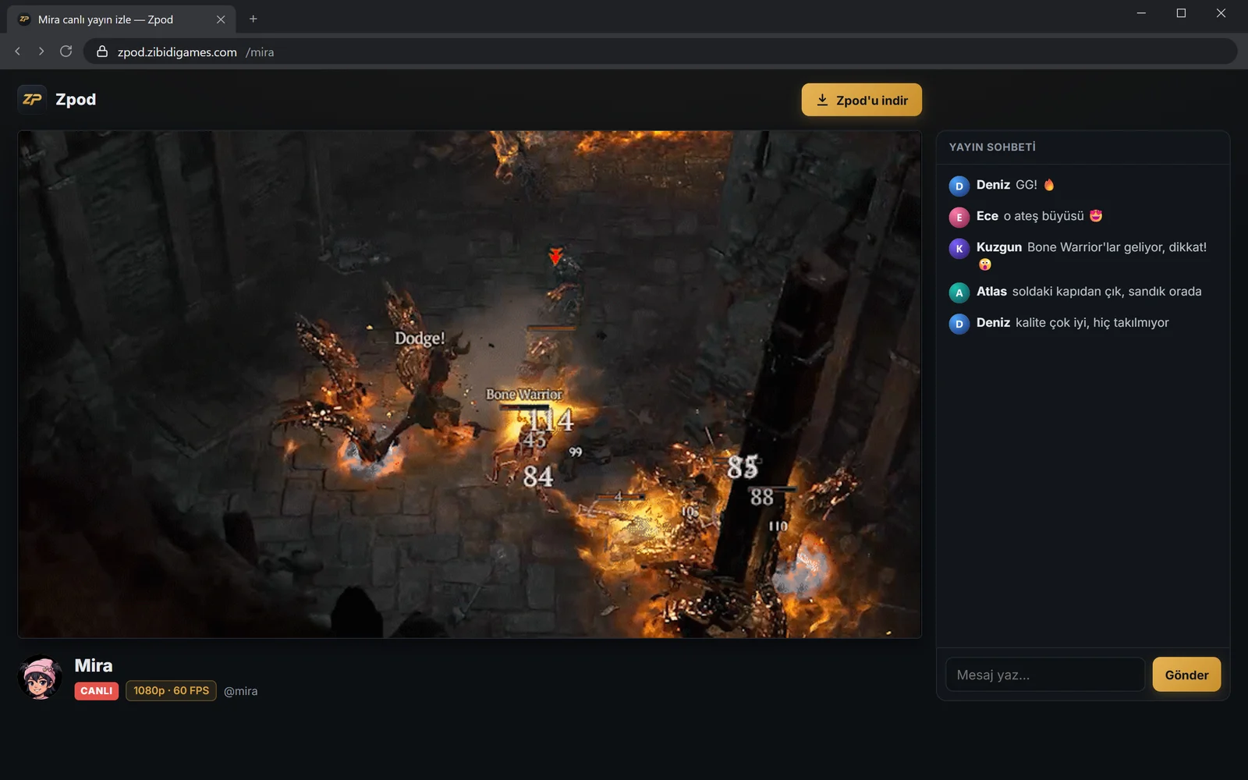Click username Kuzgun in the chat
Screen dimensions: 1248x780
click(x=999, y=247)
